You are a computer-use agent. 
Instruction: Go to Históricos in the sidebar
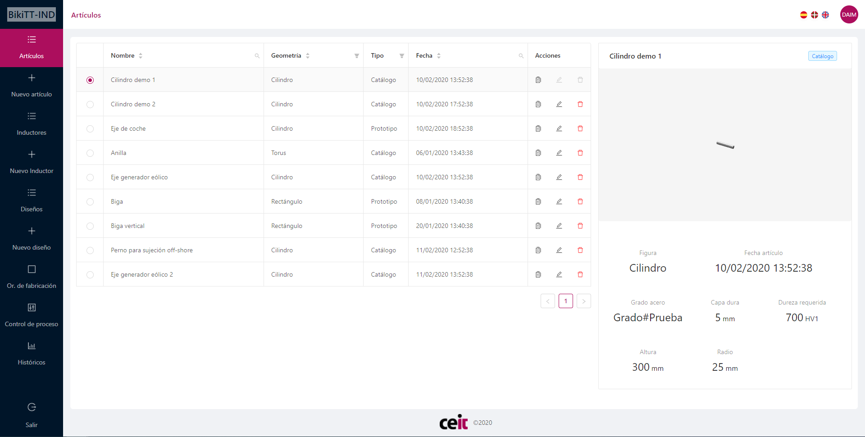32,353
